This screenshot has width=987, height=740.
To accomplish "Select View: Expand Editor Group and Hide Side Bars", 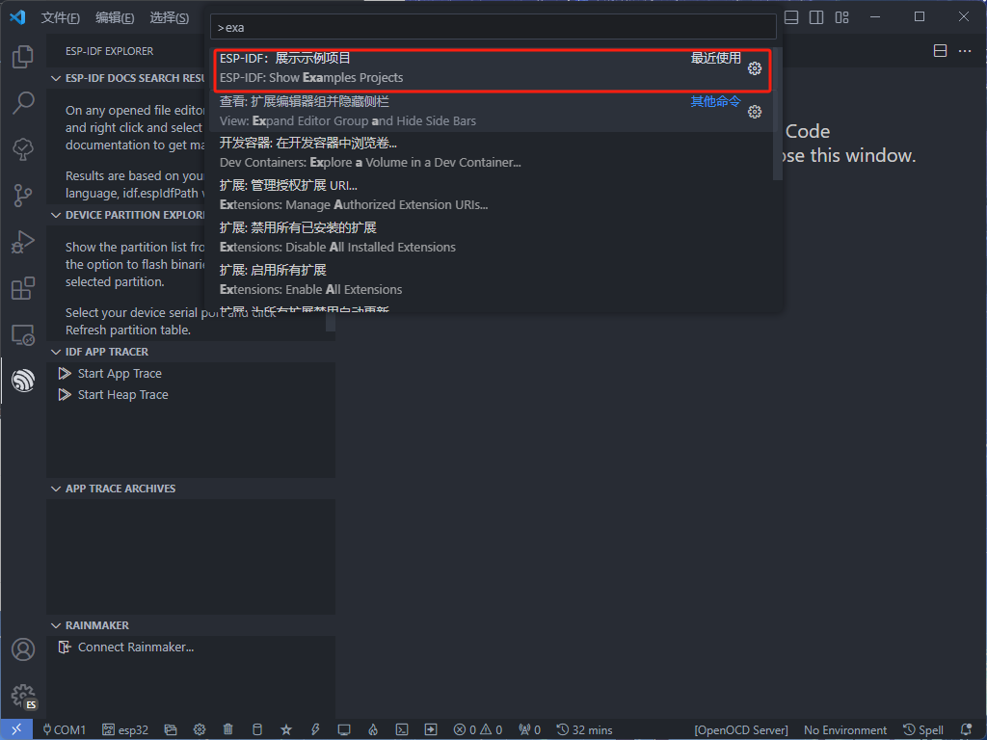I will [x=491, y=112].
